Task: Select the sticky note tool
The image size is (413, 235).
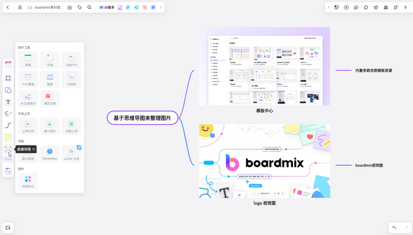Action: pyautogui.click(x=8, y=137)
